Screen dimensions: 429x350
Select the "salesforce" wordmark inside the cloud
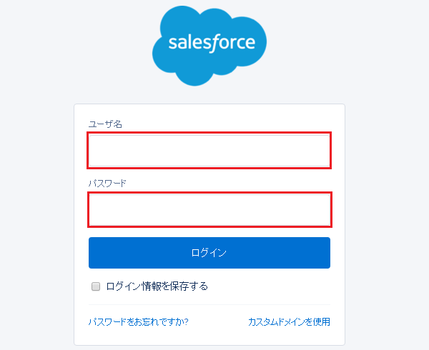[x=212, y=43]
